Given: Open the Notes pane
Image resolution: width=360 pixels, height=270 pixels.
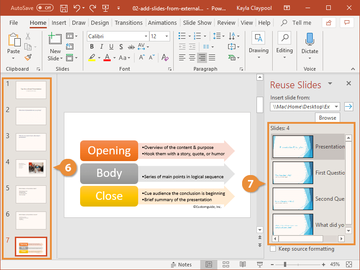Looking at the screenshot, I should [x=181, y=264].
